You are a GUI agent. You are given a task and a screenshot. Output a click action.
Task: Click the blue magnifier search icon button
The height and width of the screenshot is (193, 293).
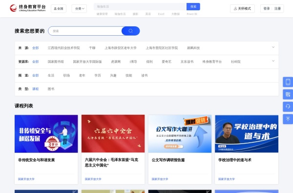(x=130, y=31)
